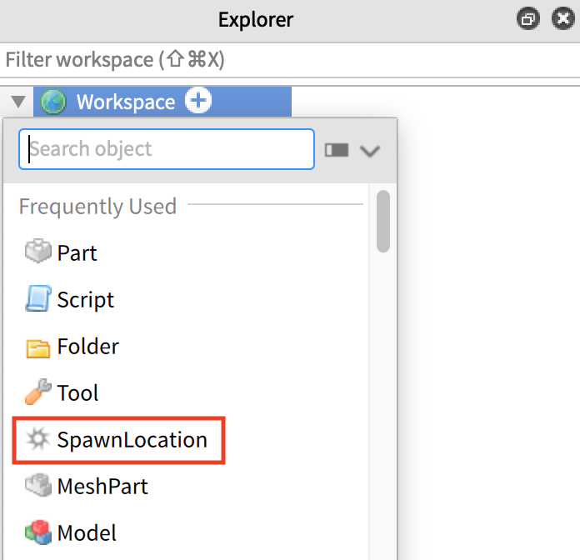Select the Part brick icon
This screenshot has height=560, width=580.
click(38, 252)
